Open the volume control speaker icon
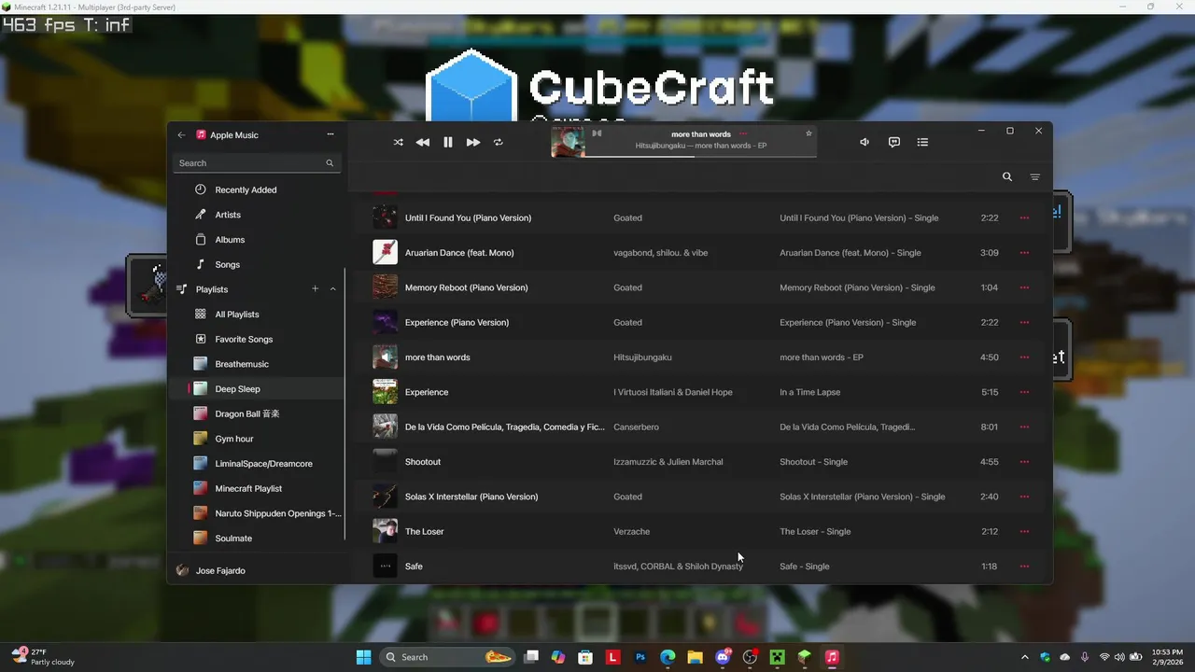1195x672 pixels. pos(865,142)
